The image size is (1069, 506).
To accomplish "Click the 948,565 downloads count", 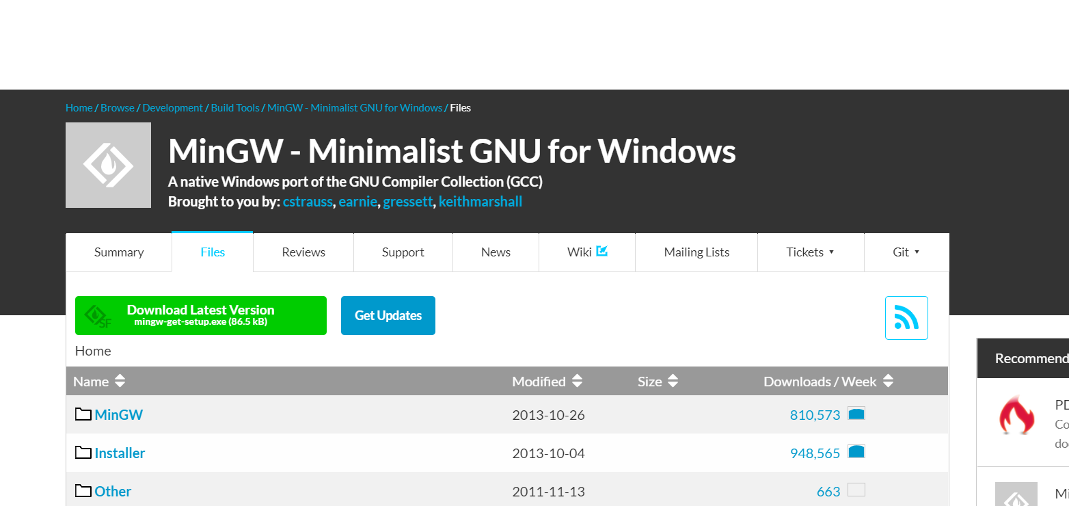I will pos(815,453).
